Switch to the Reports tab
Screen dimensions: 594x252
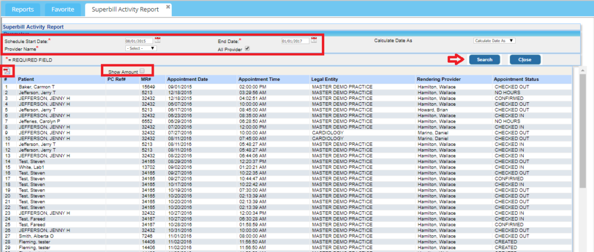tap(23, 9)
